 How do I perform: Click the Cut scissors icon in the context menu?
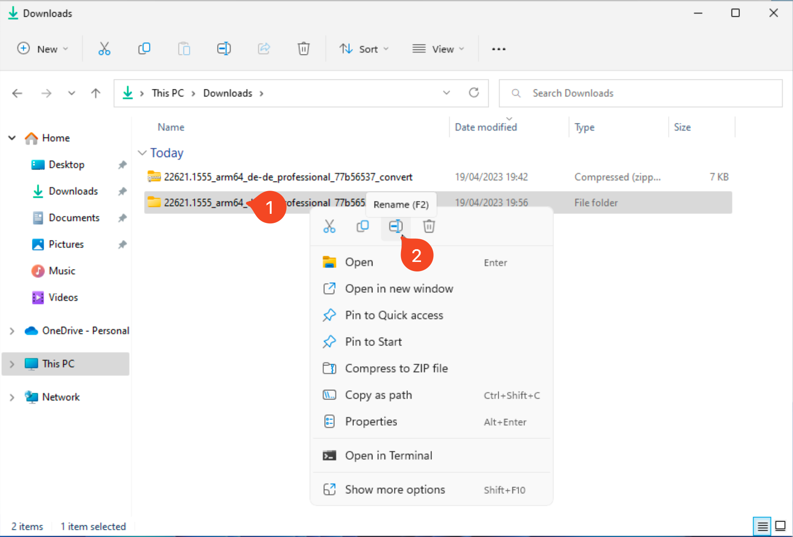[x=329, y=226]
